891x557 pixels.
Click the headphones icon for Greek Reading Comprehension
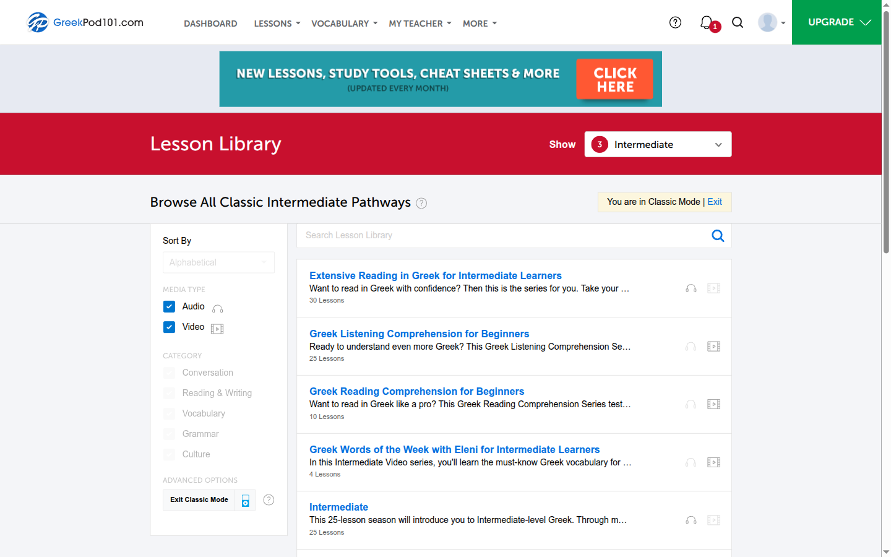point(691,404)
